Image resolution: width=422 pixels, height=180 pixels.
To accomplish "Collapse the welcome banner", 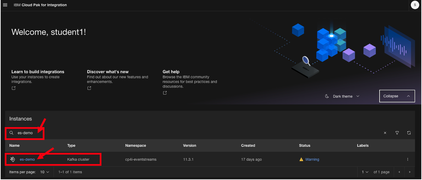I will pos(397,96).
